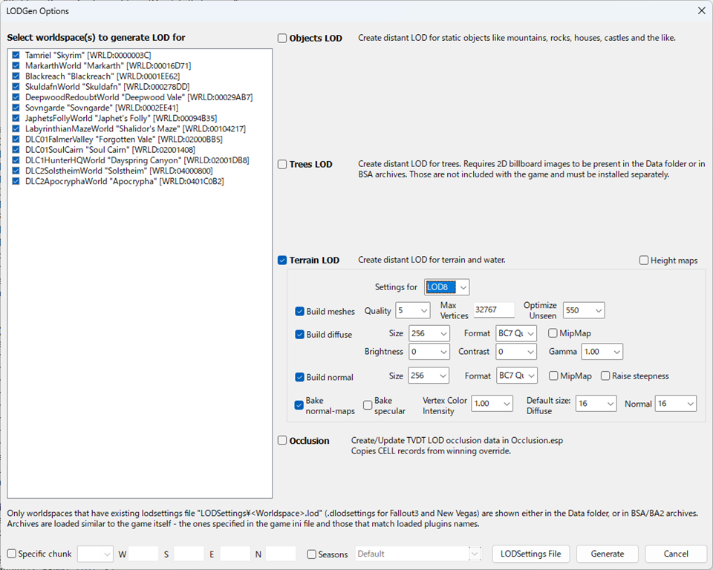Click the Cancel button

[x=676, y=554]
